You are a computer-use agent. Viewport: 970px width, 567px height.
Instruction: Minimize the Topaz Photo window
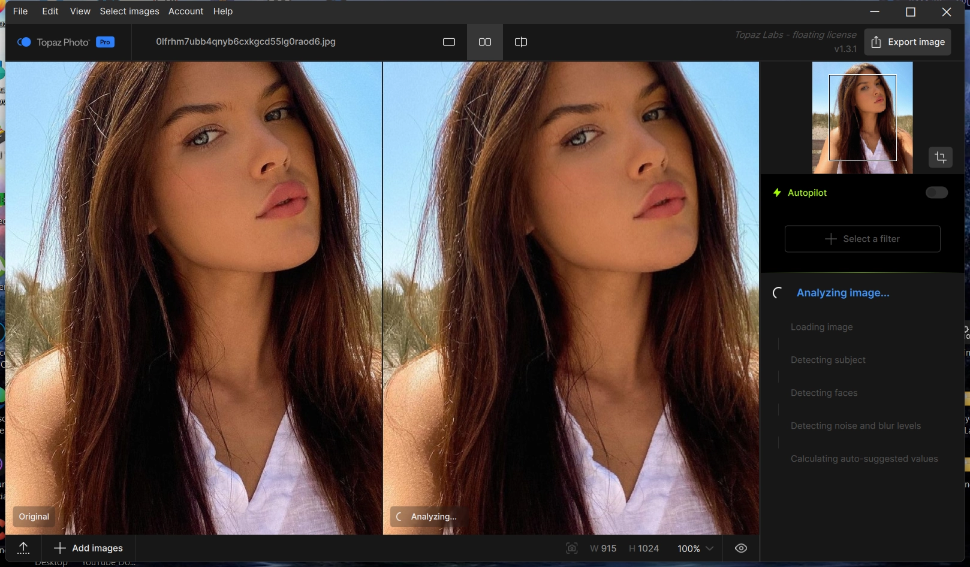(875, 12)
